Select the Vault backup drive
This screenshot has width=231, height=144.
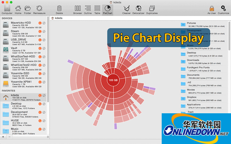tap(23, 50)
